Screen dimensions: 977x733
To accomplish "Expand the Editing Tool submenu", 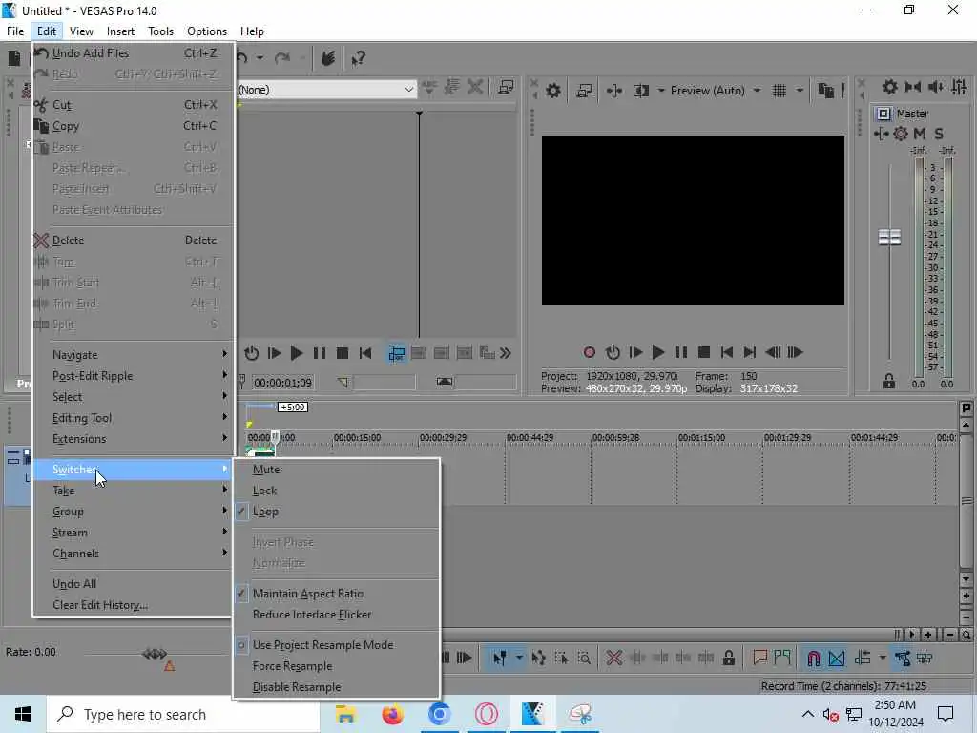I will tap(133, 418).
